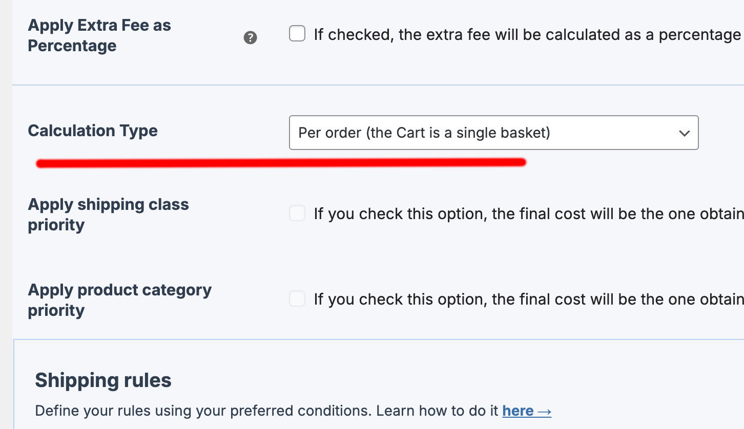Click the help question-mark icon
Screen dimensions: 744x429
click(250, 37)
